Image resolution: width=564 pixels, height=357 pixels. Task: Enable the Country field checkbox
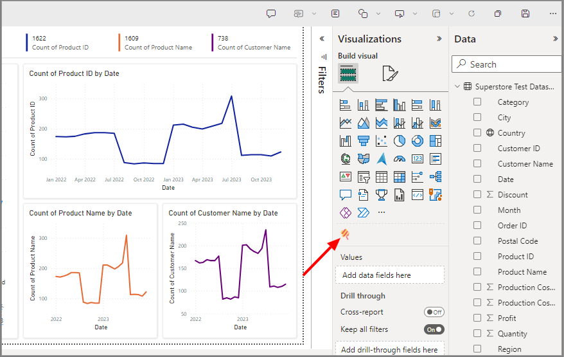pyautogui.click(x=477, y=133)
